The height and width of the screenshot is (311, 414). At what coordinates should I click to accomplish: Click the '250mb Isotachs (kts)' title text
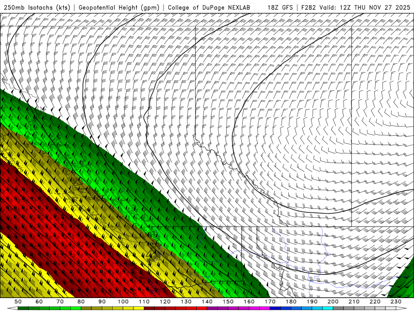tap(37, 7)
